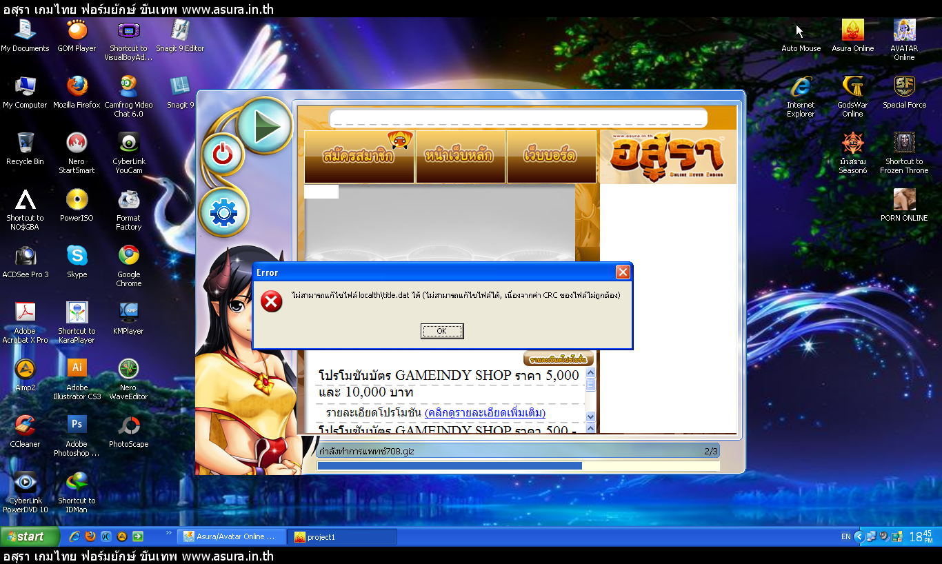
Task: Open Shortcut to NO$GBA icon
Action: click(x=26, y=210)
